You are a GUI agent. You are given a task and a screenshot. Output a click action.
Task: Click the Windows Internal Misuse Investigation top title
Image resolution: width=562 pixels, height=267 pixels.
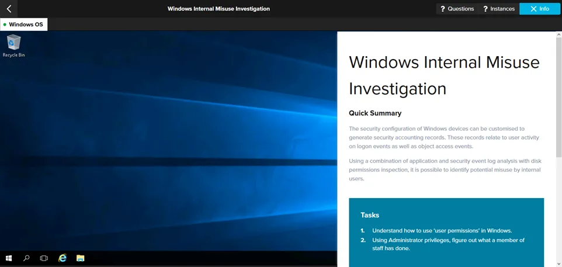[218, 9]
